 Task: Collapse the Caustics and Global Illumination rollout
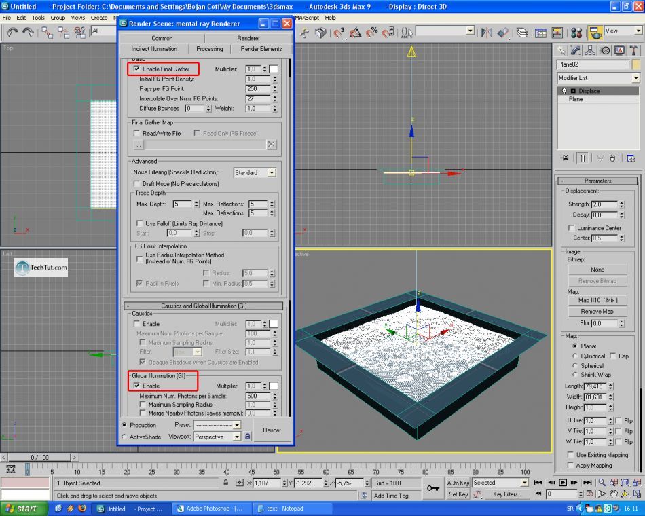204,306
